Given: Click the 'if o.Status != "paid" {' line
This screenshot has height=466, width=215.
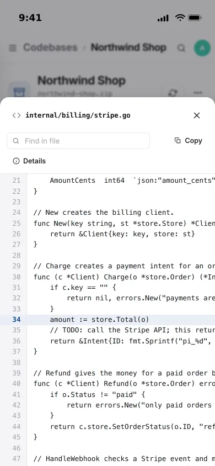Looking at the screenshot, I should [x=98, y=394].
